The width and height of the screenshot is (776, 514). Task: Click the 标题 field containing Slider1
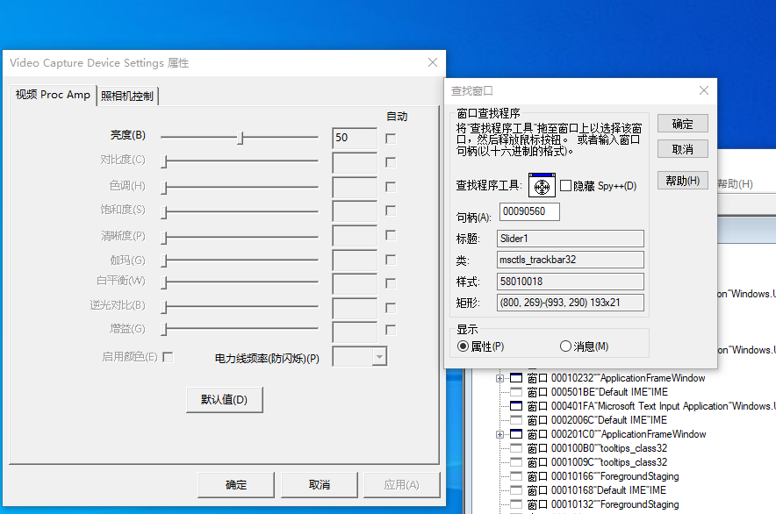(570, 239)
